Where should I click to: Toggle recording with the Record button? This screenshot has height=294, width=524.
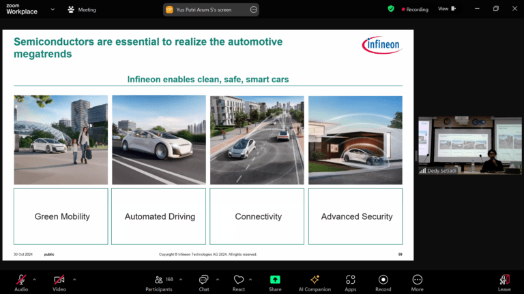click(383, 280)
